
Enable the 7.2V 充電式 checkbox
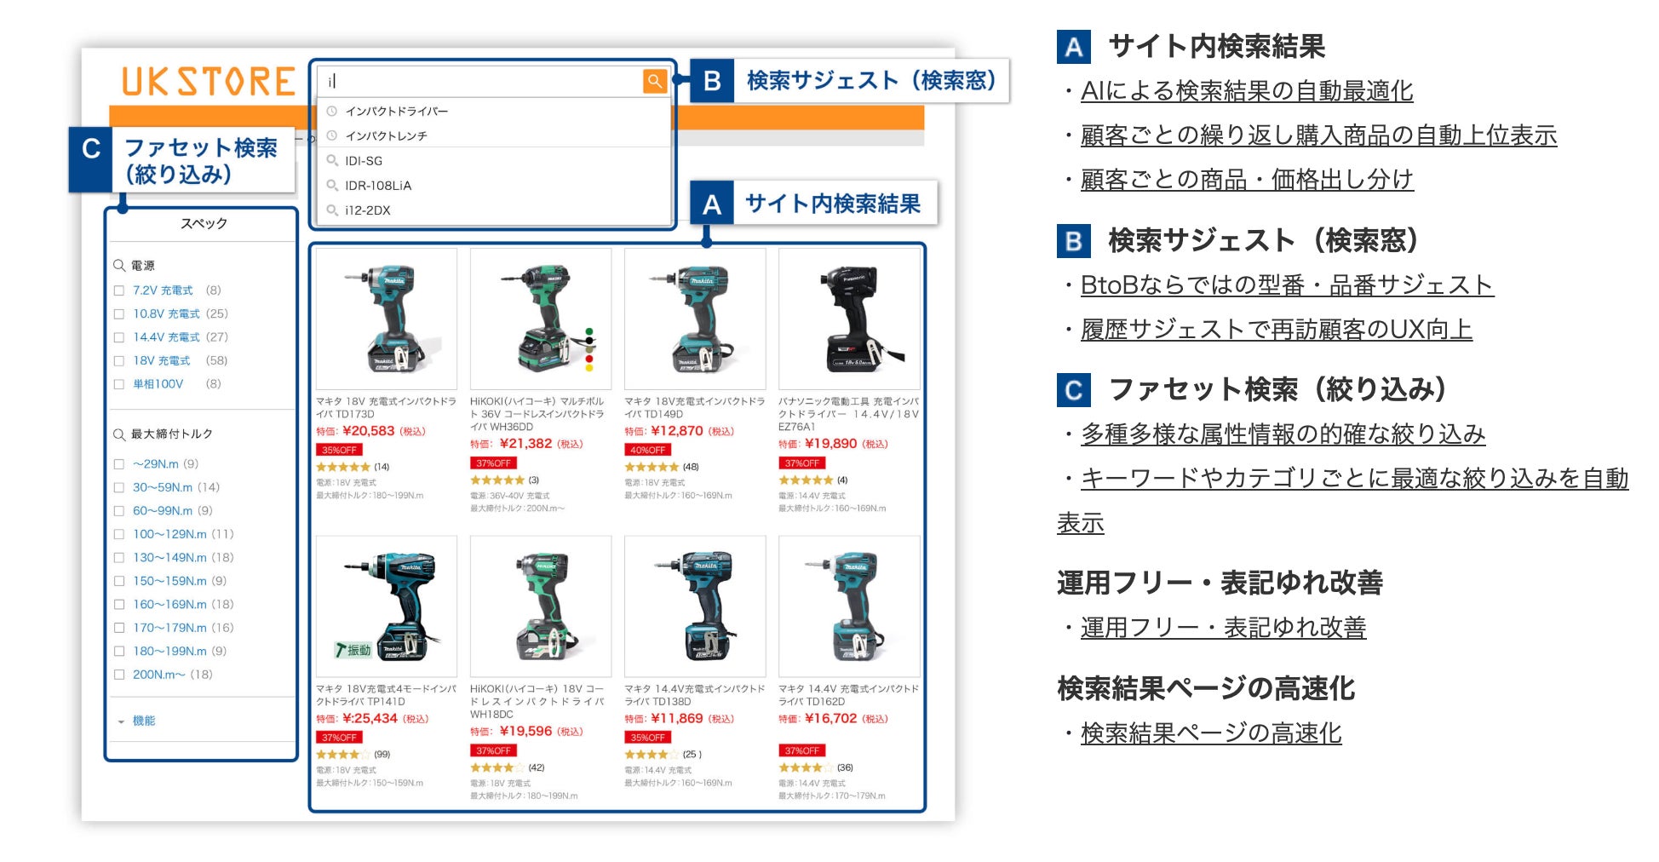119,290
